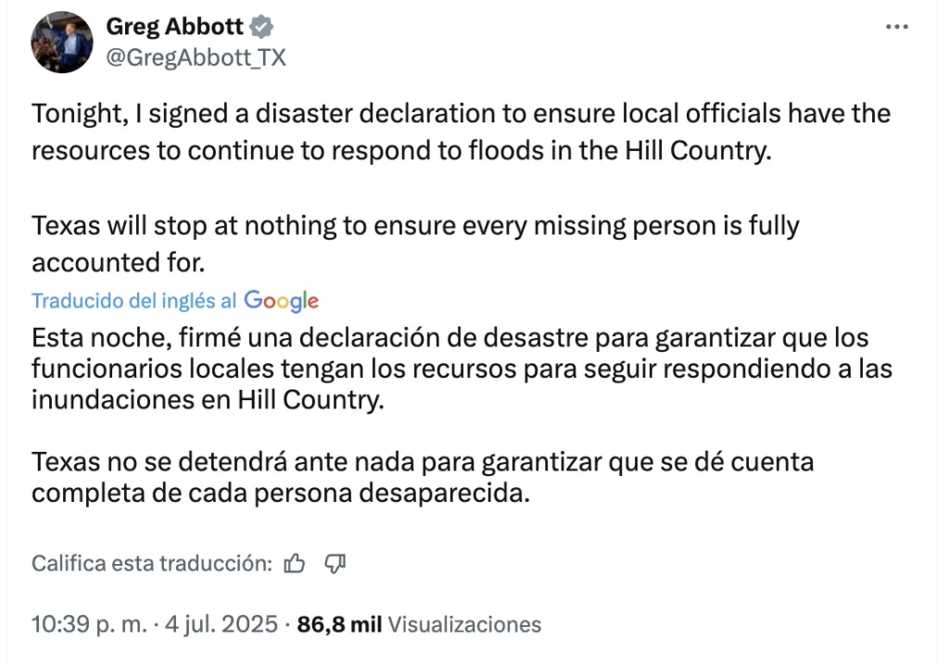Click the 'Traducido del inglés al' link
This screenshot has height=664, width=949.
[x=134, y=301]
